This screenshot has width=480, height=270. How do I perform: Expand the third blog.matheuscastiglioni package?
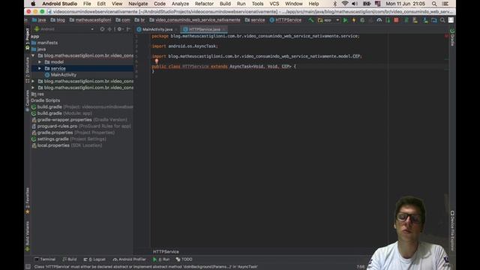(33, 88)
